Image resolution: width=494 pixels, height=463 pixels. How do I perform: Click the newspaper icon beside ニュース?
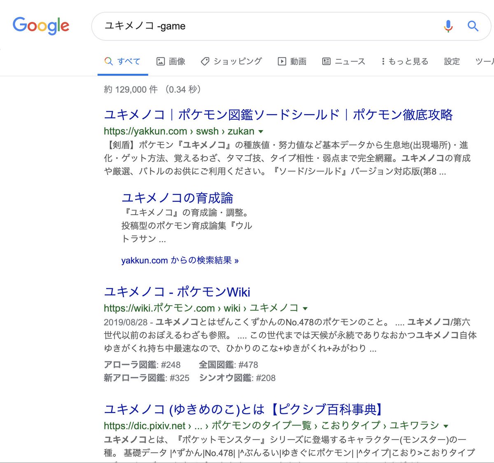(326, 61)
